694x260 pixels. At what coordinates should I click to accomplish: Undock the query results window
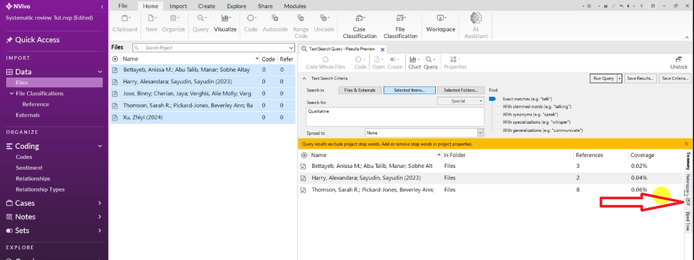(x=678, y=63)
